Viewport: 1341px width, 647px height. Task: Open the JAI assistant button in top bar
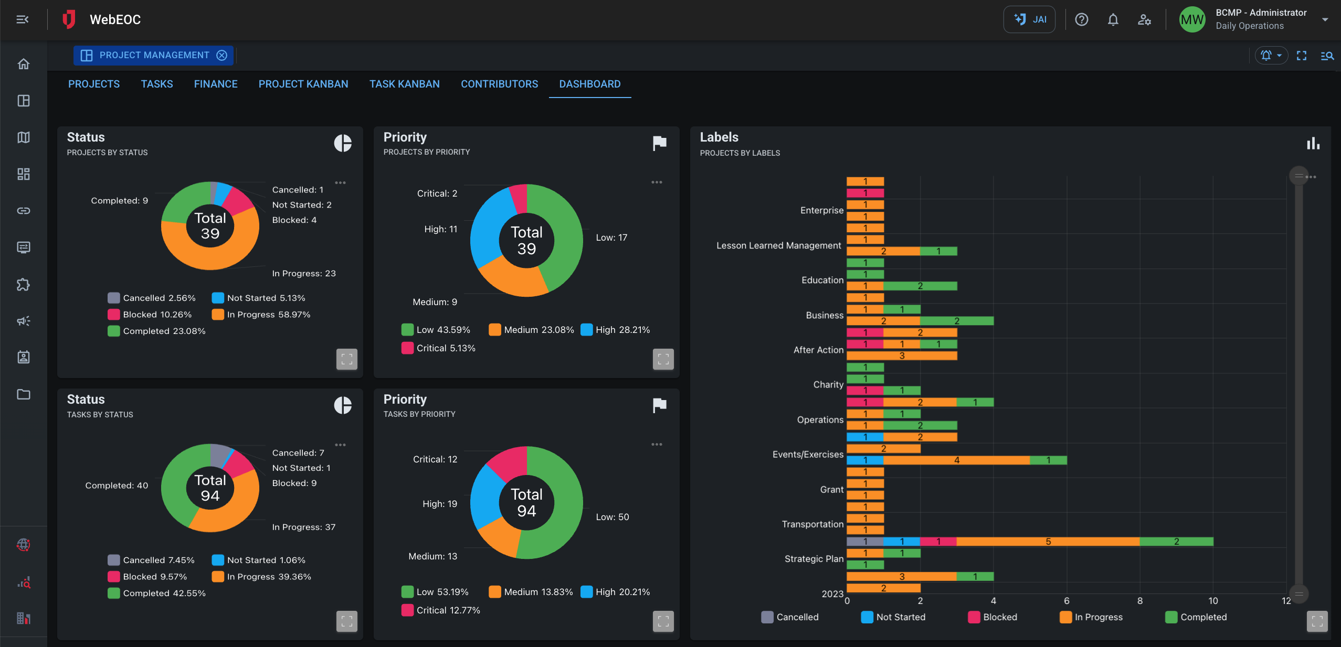point(1029,19)
